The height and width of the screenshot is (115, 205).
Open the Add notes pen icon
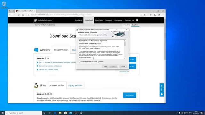point(155,15)
